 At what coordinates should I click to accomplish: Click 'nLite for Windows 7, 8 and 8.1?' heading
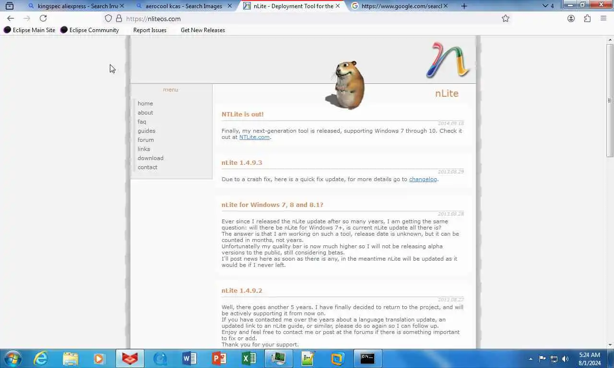click(x=272, y=205)
